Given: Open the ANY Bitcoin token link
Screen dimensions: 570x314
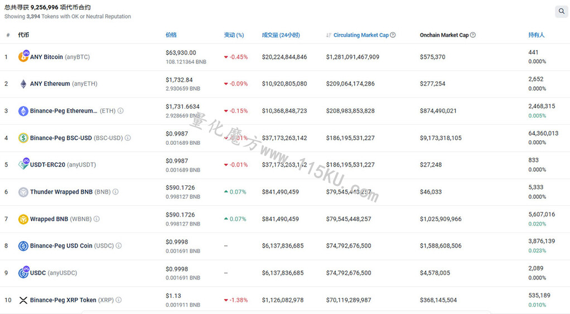Looking at the screenshot, I should click(60, 57).
